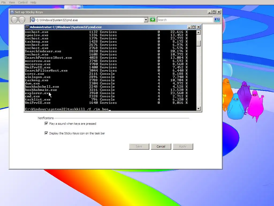Click the magnifier search button
Image resolution: width=274 pixels, height=206 pixels.
(217, 20)
